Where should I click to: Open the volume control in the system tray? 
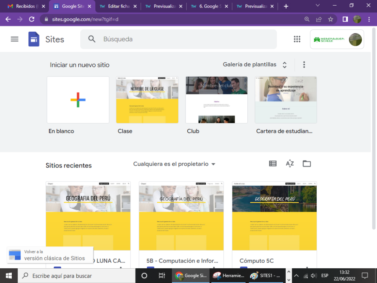(x=314, y=276)
